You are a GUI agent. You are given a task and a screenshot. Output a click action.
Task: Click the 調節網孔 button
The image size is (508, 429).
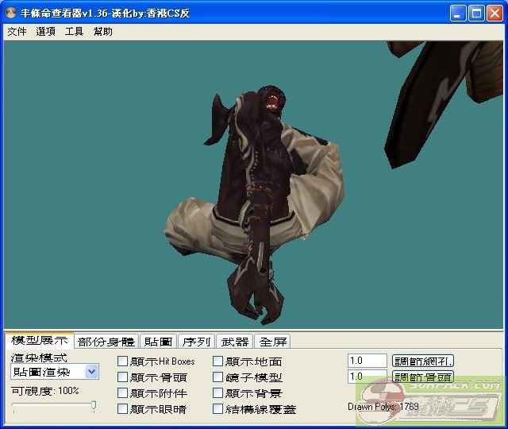(x=423, y=361)
